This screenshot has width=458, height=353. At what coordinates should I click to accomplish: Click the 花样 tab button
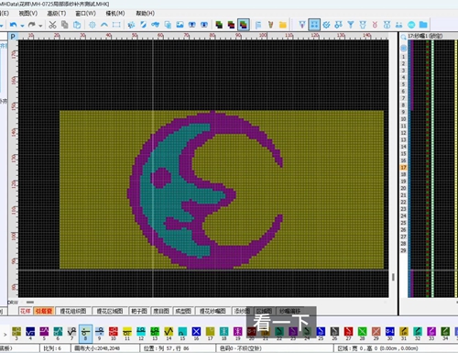[26, 311]
